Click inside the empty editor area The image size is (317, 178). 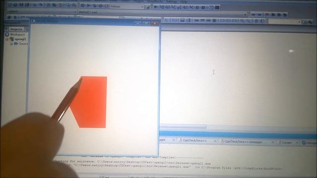239,79
